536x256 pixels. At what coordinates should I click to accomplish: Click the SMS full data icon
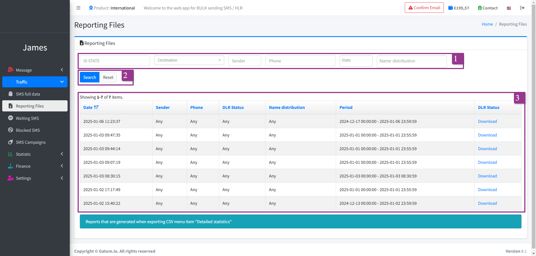(x=11, y=94)
